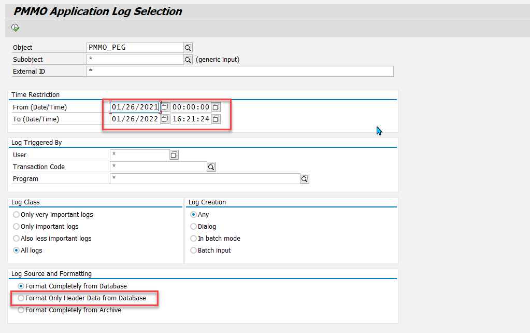The image size is (530, 333).
Task: Open date picker for To date
Action: [x=165, y=119]
